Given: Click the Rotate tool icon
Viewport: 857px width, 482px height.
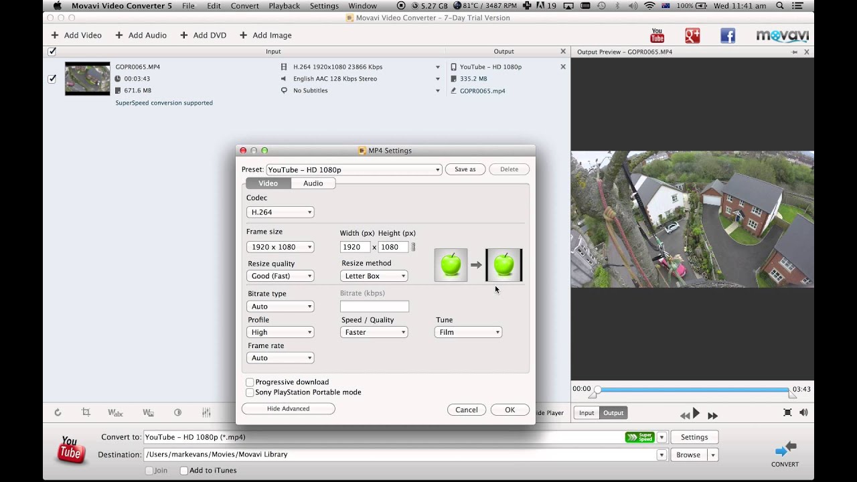Looking at the screenshot, I should click(58, 412).
